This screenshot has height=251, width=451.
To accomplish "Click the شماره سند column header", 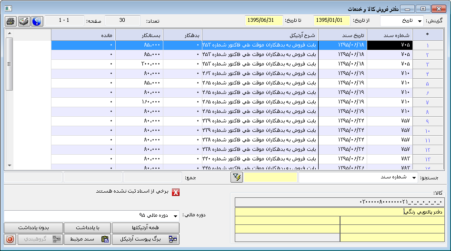I will (390, 35).
